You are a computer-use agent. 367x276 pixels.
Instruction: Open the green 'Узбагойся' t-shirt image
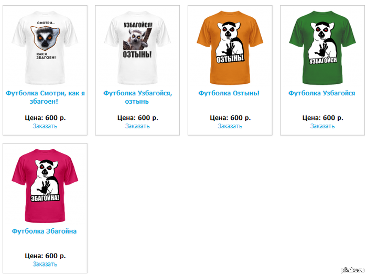coord(322,48)
